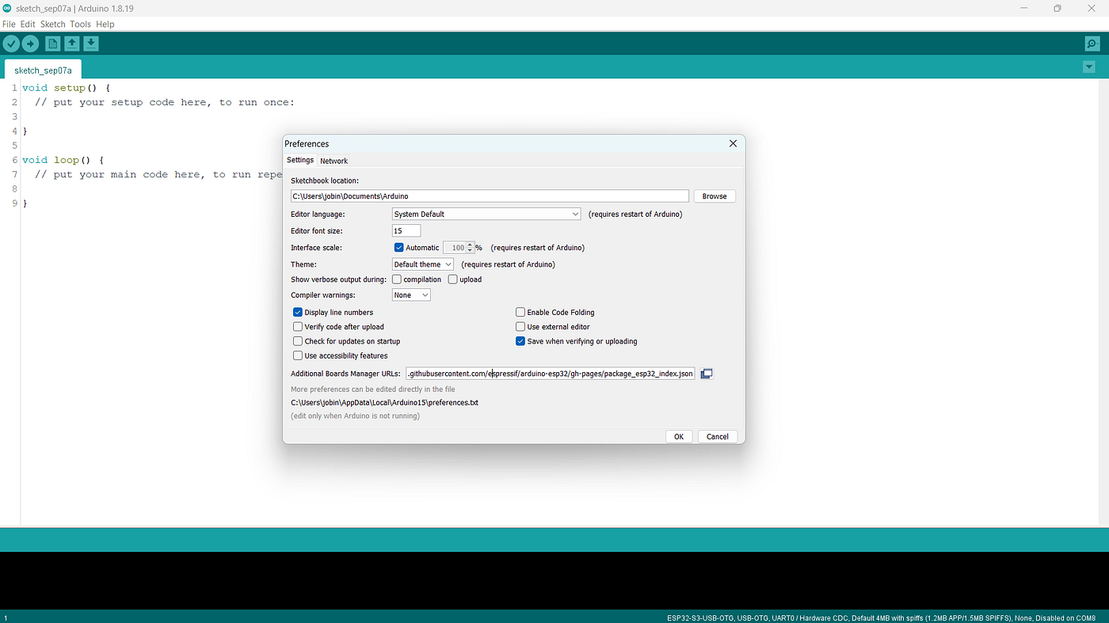Uncheck Display line numbers
1109x623 pixels.
coord(297,312)
